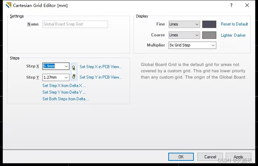Click Set Step X from Delta X link
The height and width of the screenshot is (166, 258).
pyautogui.click(x=64, y=86)
